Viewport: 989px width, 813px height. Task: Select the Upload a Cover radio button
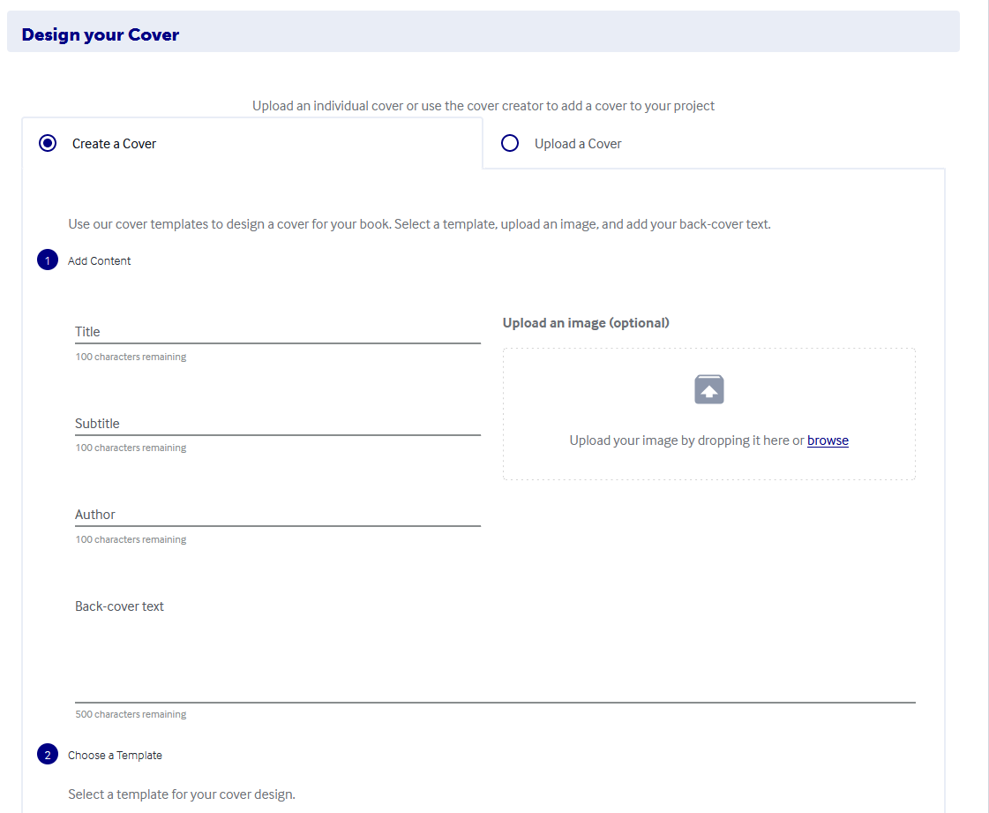(x=510, y=143)
